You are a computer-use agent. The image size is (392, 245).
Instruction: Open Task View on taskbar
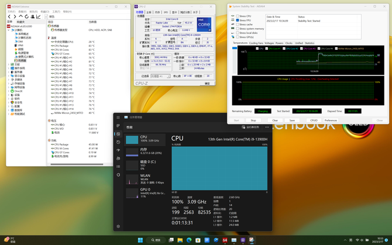[x=171, y=240]
